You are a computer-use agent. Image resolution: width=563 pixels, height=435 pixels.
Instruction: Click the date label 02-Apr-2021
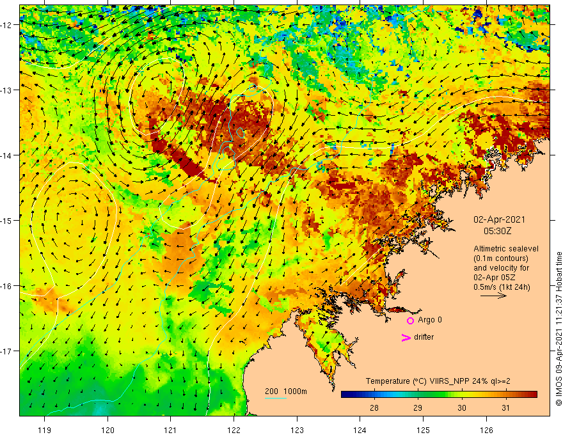click(x=499, y=219)
